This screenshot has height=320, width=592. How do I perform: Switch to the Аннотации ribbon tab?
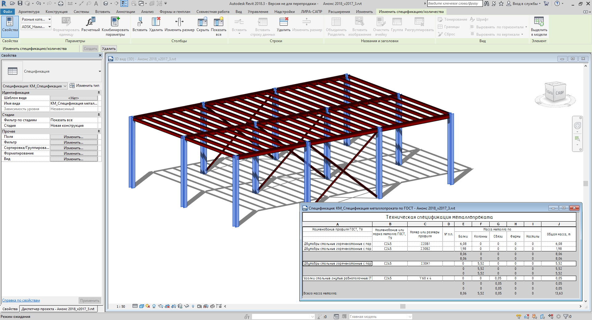(125, 12)
